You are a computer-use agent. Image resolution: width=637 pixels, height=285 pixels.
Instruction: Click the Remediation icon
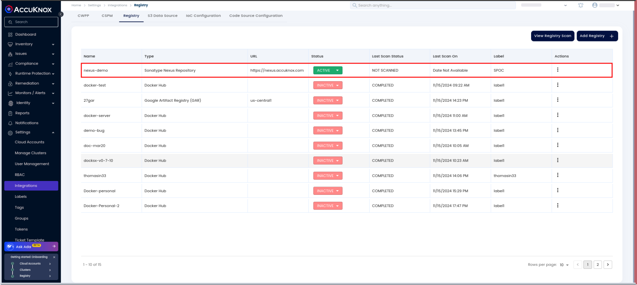tap(10, 84)
